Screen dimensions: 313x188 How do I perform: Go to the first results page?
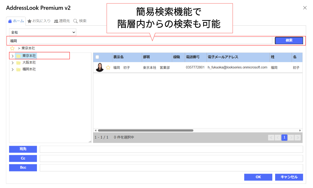[x=271, y=137]
